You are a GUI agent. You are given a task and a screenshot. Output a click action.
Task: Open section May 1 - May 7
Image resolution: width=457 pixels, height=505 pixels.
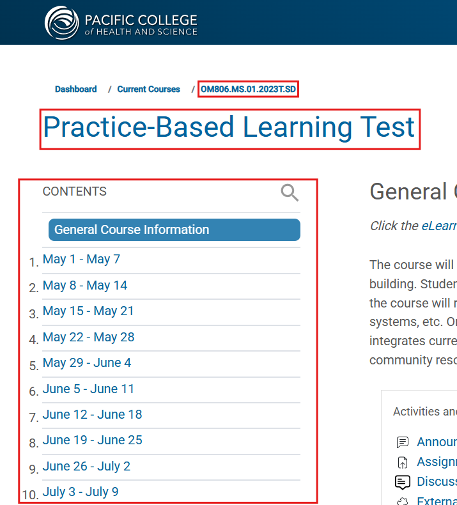coord(81,260)
